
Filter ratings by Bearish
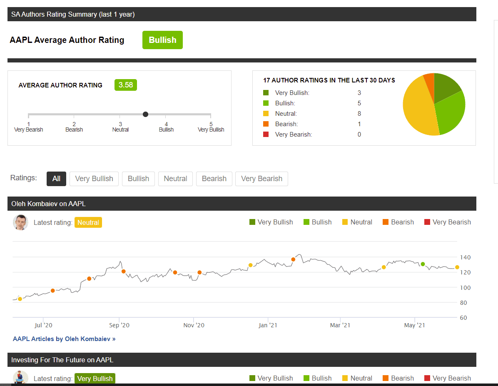(214, 179)
